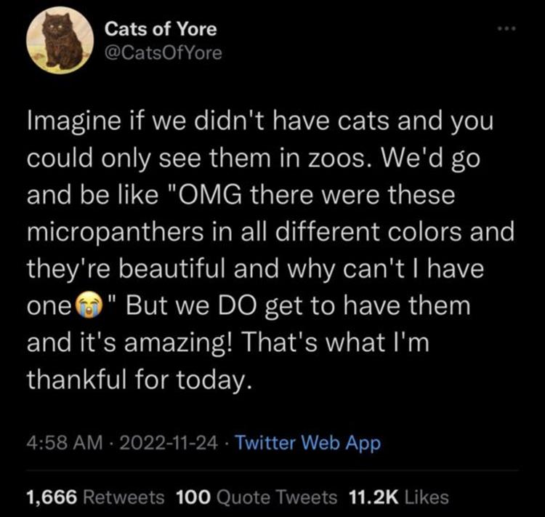
Task: Open the Twitter Web App source link
Action: [x=308, y=442]
